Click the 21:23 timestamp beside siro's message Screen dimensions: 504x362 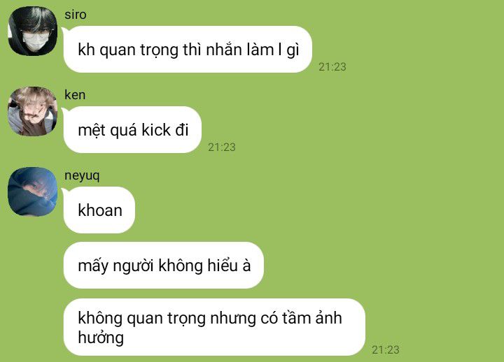pyautogui.click(x=332, y=67)
